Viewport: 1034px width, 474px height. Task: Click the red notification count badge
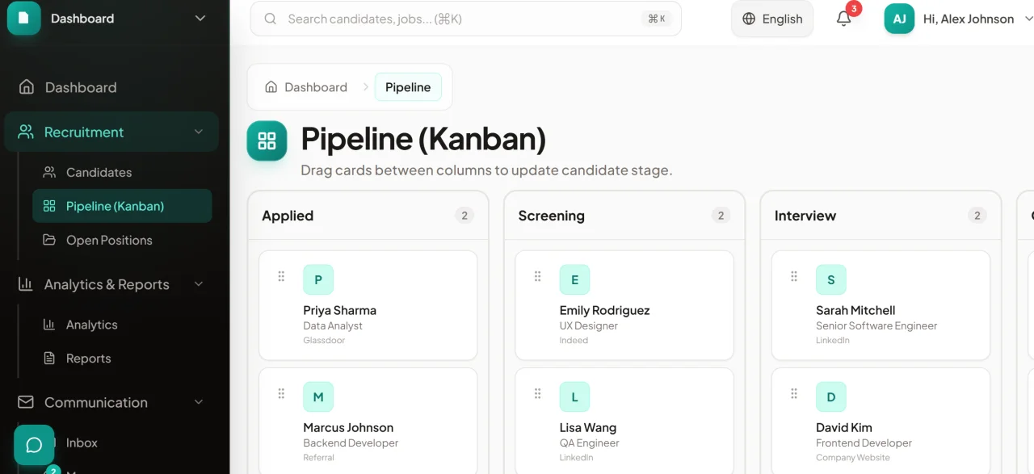pyautogui.click(x=854, y=8)
